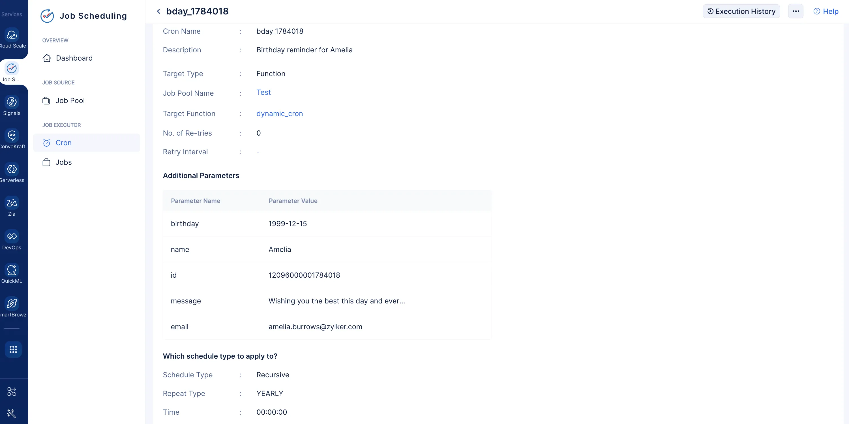The height and width of the screenshot is (424, 849).
Task: Open the Test job pool link
Action: click(x=263, y=92)
